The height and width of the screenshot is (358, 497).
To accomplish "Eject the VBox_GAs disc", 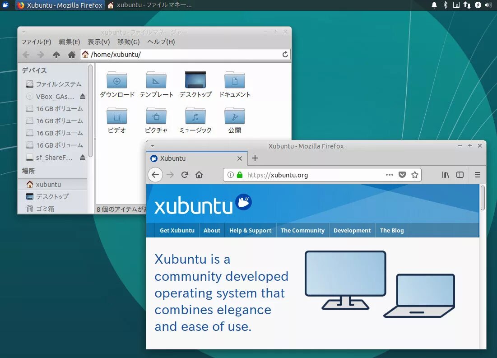I will [83, 97].
